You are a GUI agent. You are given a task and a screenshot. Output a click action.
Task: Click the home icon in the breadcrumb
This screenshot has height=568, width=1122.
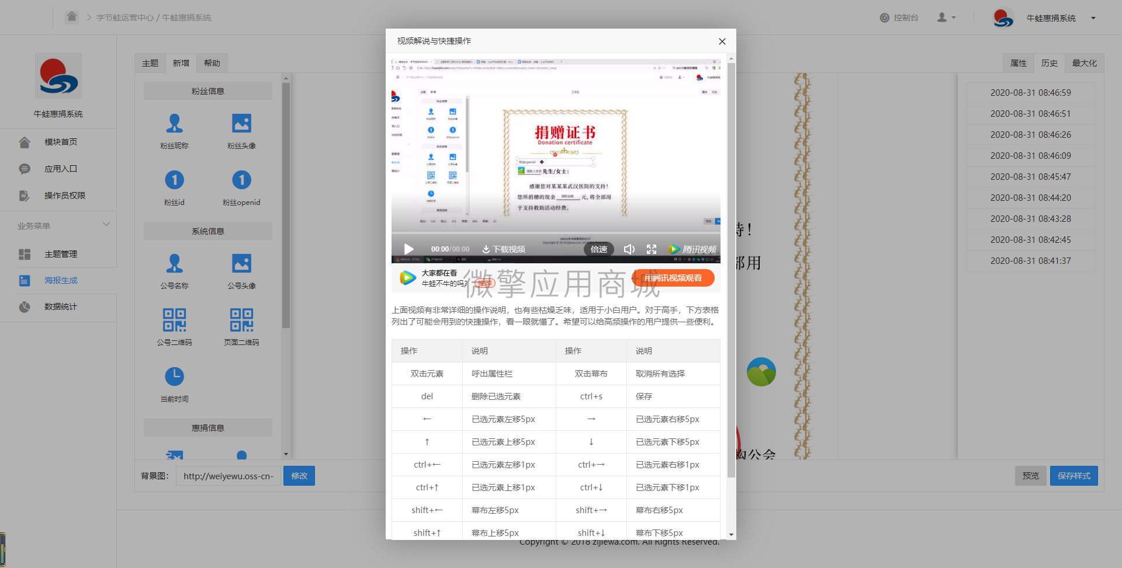[x=72, y=16]
